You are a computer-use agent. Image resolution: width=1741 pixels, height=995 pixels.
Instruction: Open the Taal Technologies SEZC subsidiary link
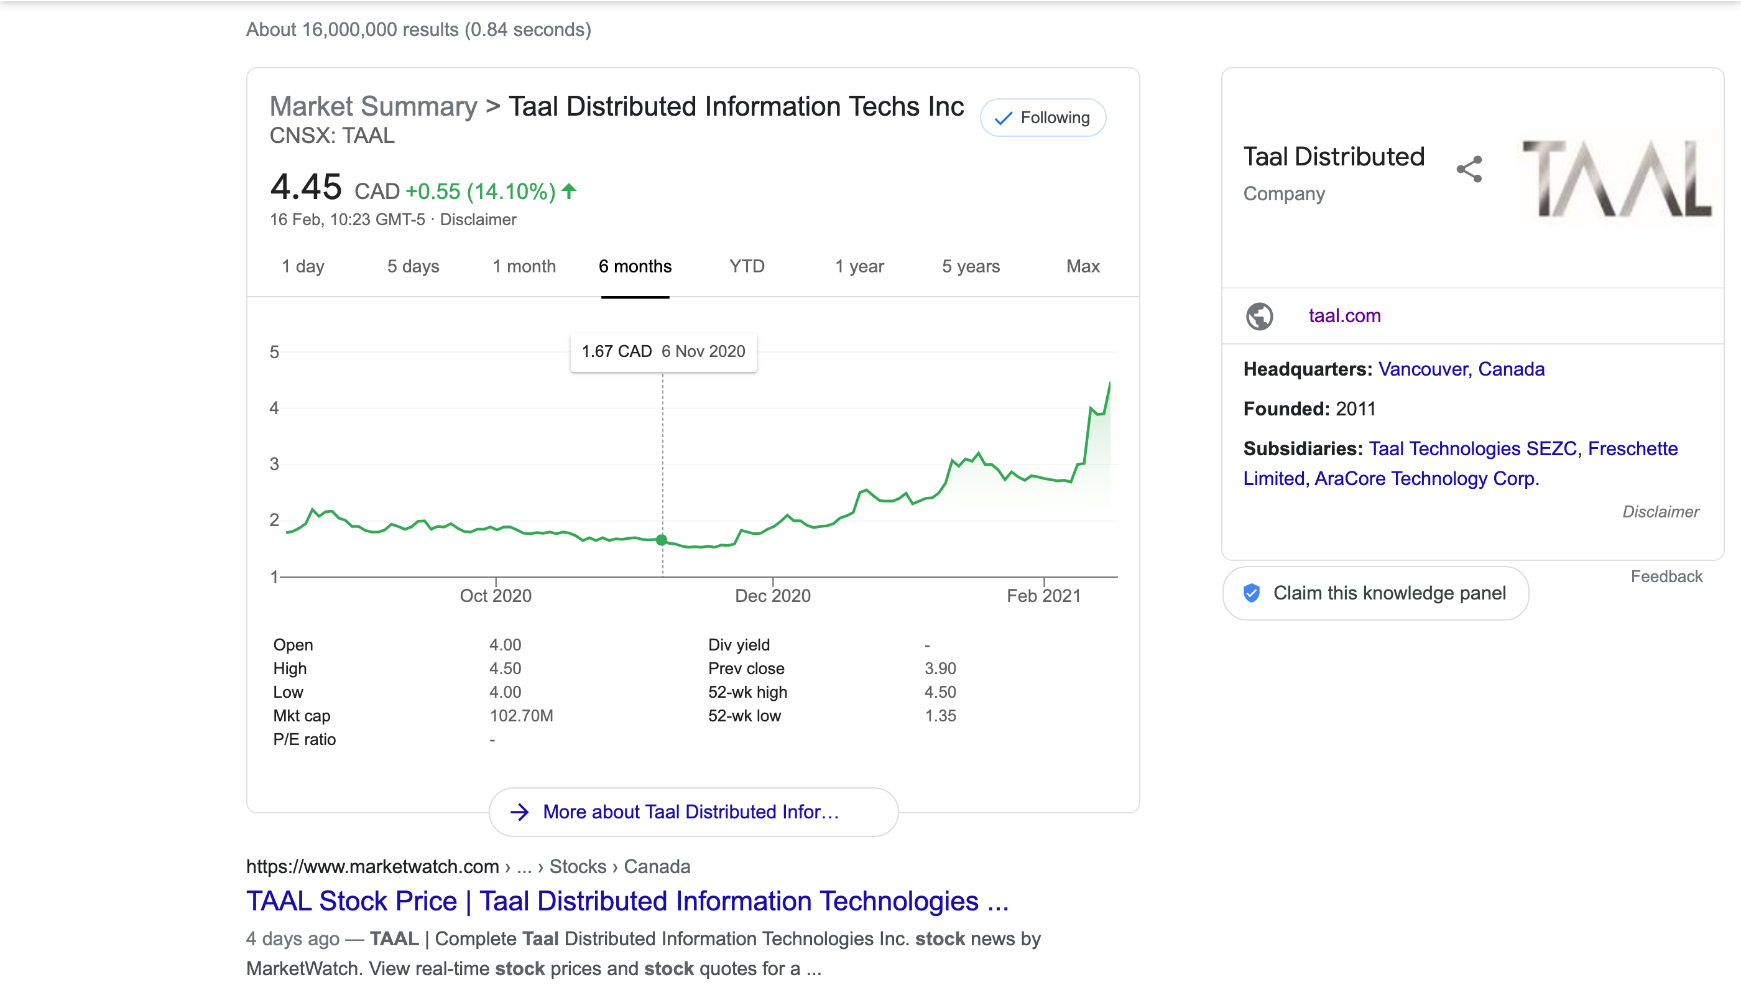pyautogui.click(x=1472, y=448)
